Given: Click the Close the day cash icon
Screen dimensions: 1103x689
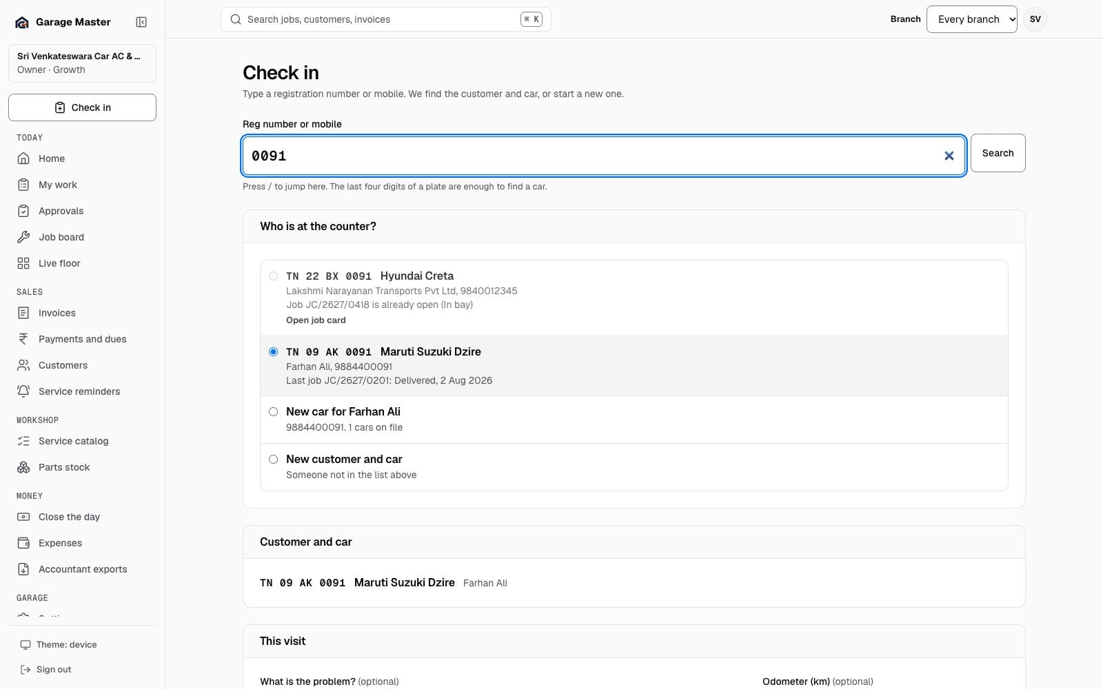Looking at the screenshot, I should [x=23, y=517].
